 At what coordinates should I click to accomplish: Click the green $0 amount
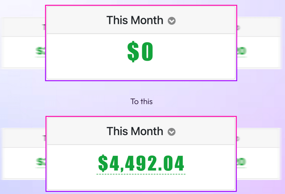[x=140, y=52]
